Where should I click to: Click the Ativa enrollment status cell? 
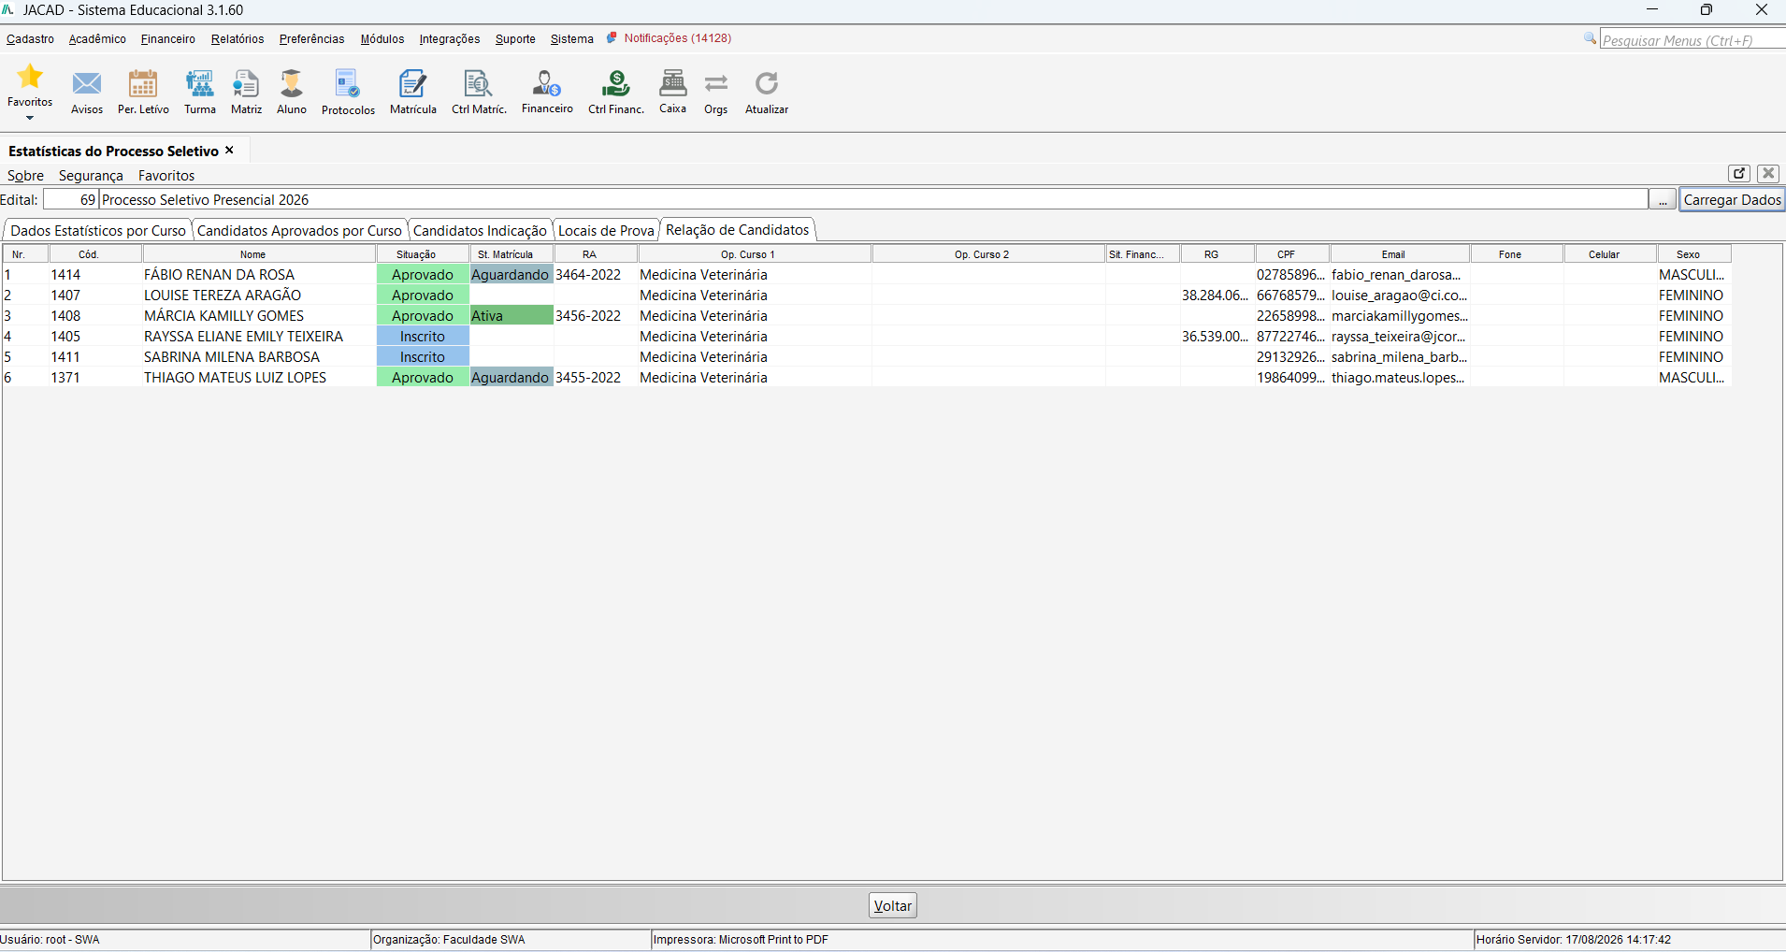click(511, 316)
